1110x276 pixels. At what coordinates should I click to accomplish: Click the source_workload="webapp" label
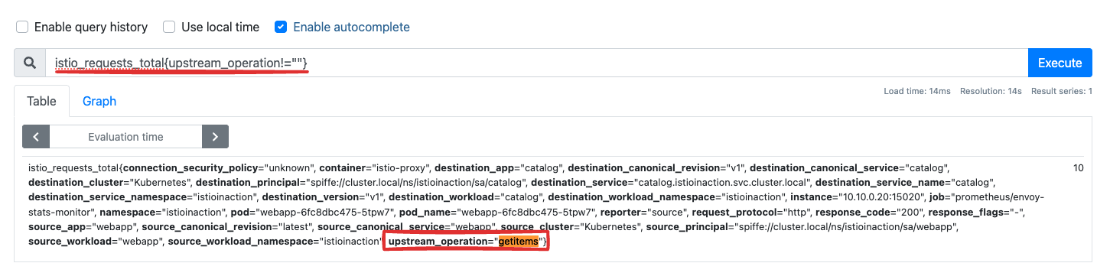(96, 242)
